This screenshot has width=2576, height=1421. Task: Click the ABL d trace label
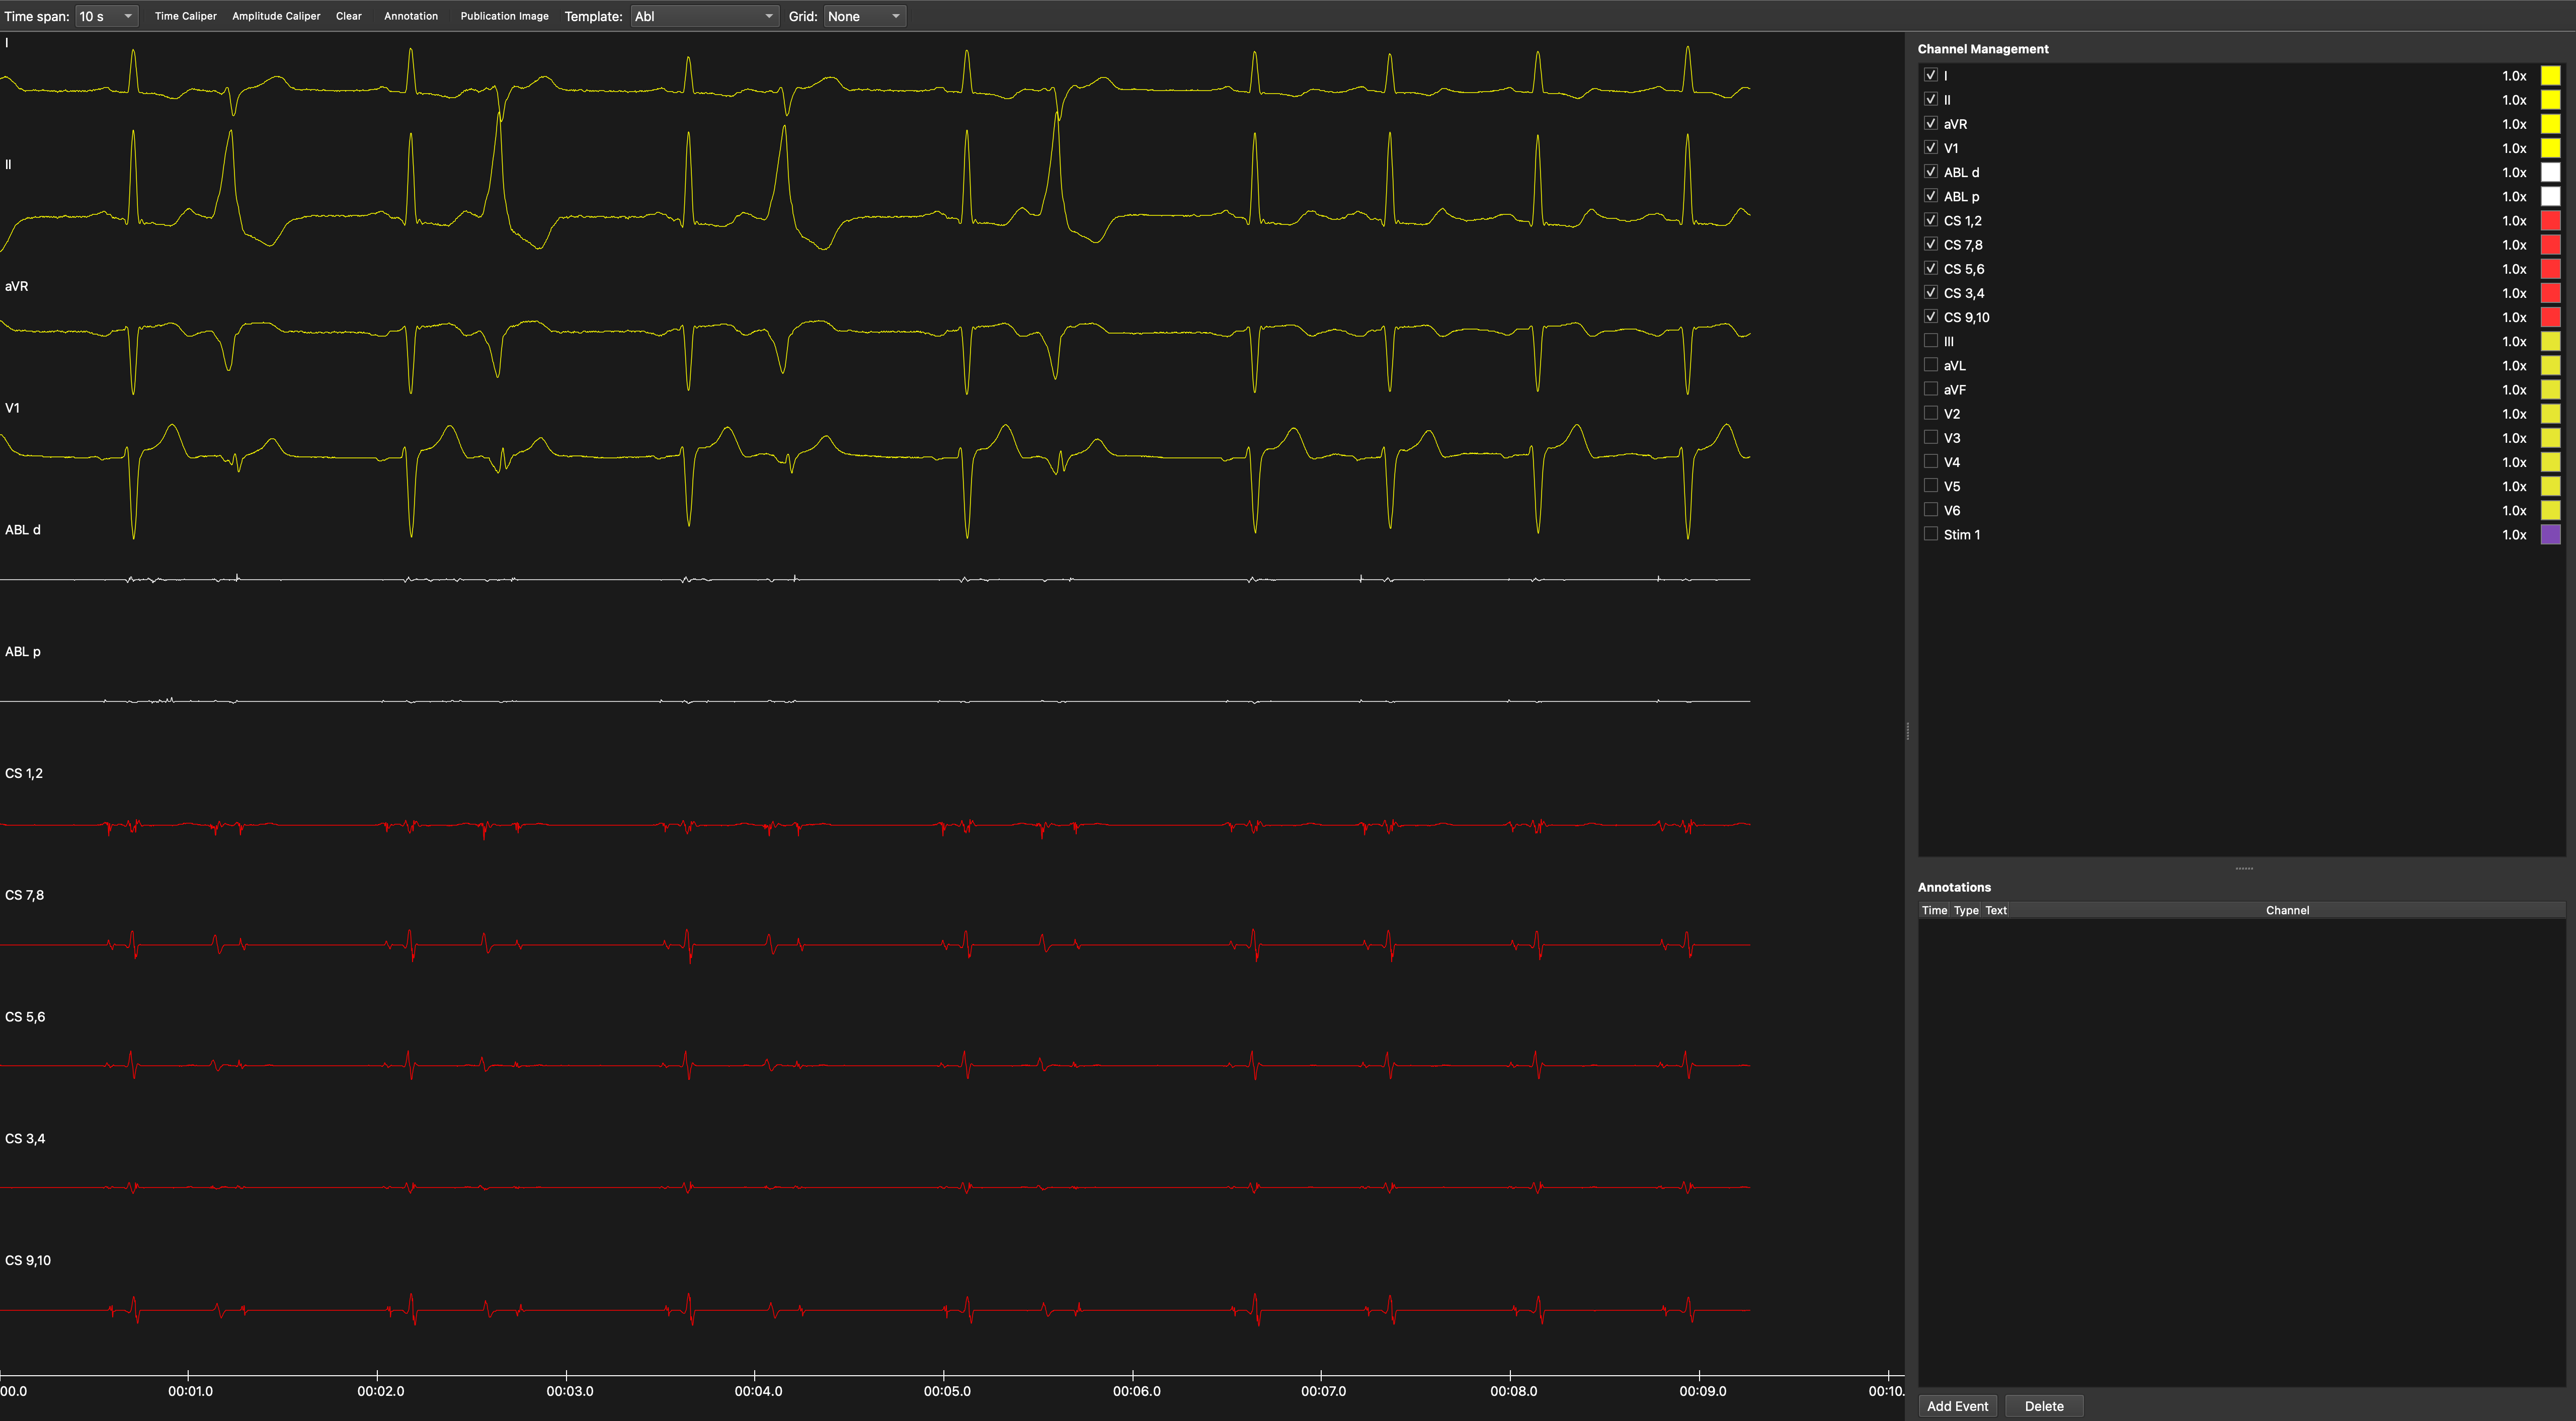[23, 529]
